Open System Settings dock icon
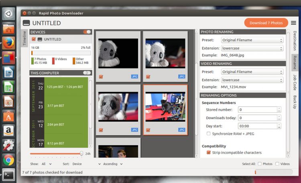This screenshot has width=301, height=183. point(8,145)
